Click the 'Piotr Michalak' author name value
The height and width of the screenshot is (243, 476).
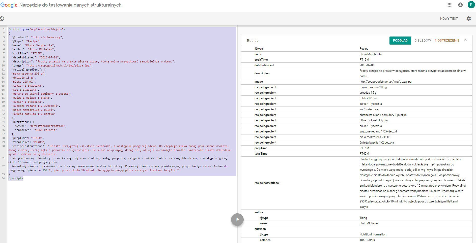point(369,223)
